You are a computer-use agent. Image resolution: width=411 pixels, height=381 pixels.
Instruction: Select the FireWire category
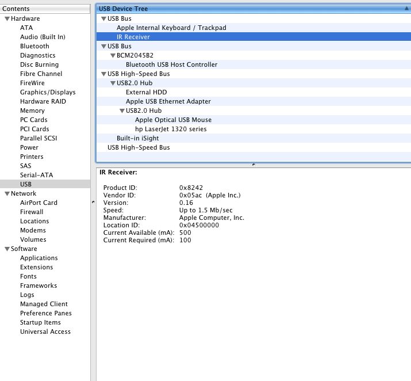pos(32,83)
